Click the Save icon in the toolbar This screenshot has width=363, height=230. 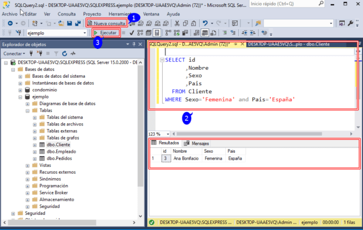69,23
